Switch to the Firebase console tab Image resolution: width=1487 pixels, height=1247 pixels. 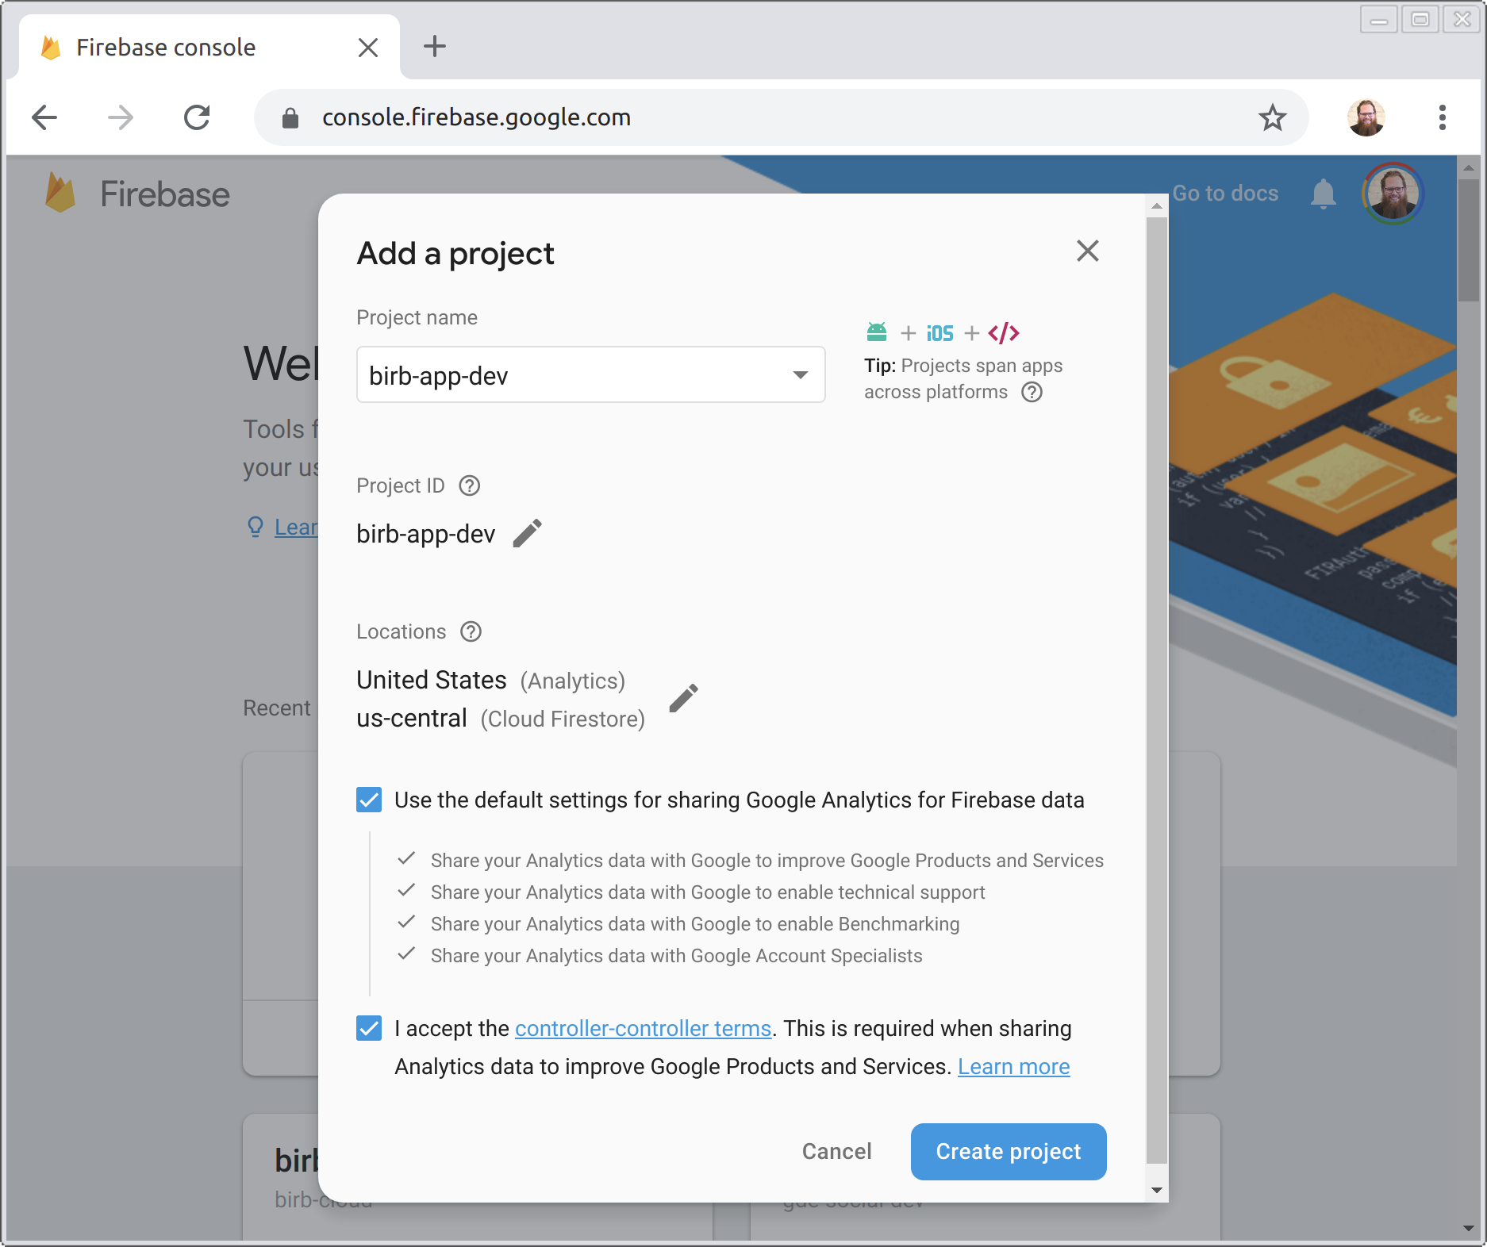[164, 47]
